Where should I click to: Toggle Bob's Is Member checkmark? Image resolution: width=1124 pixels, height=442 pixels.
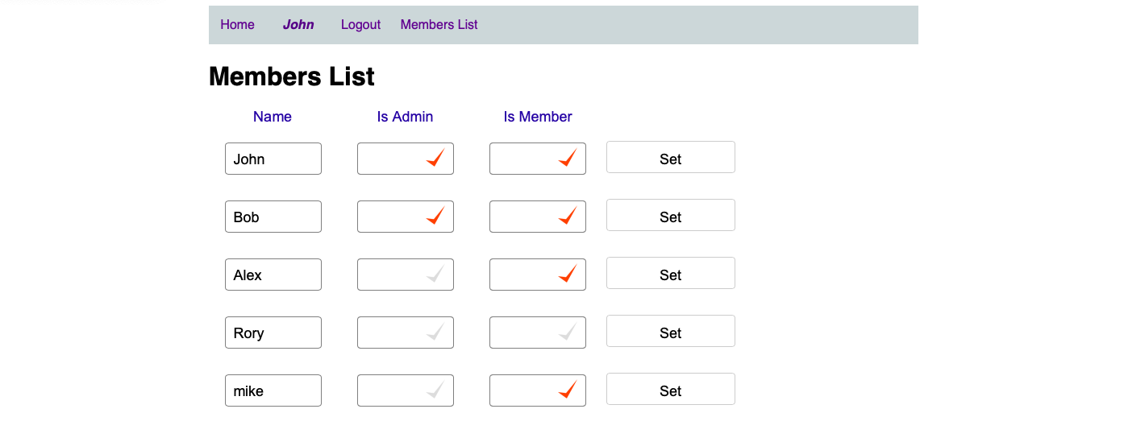[x=568, y=217]
